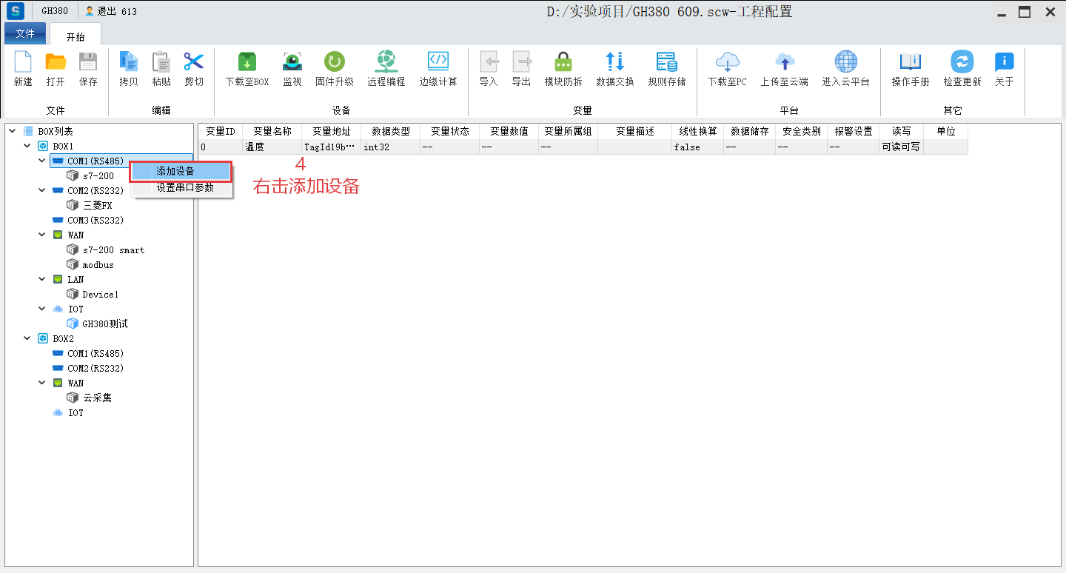Click the 线性换算 column header
The height and width of the screenshot is (573, 1066).
point(698,131)
